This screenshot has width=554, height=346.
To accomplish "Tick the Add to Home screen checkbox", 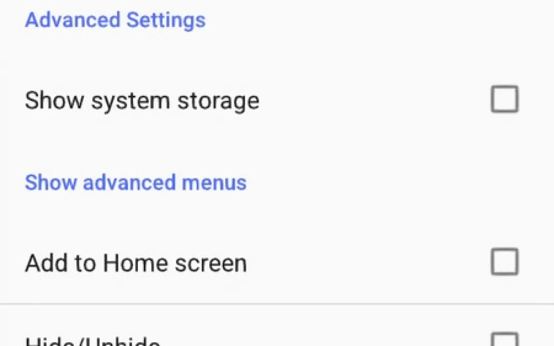I will coord(505,261).
